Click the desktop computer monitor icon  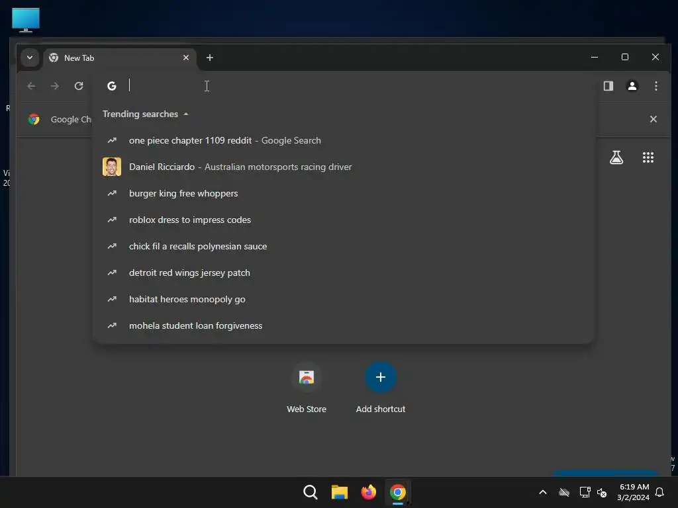coord(26,20)
